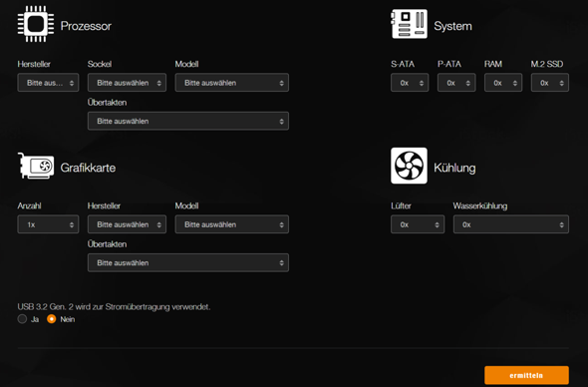Open the Wasserkühlung dropdown
The width and height of the screenshot is (588, 387).
coord(510,224)
